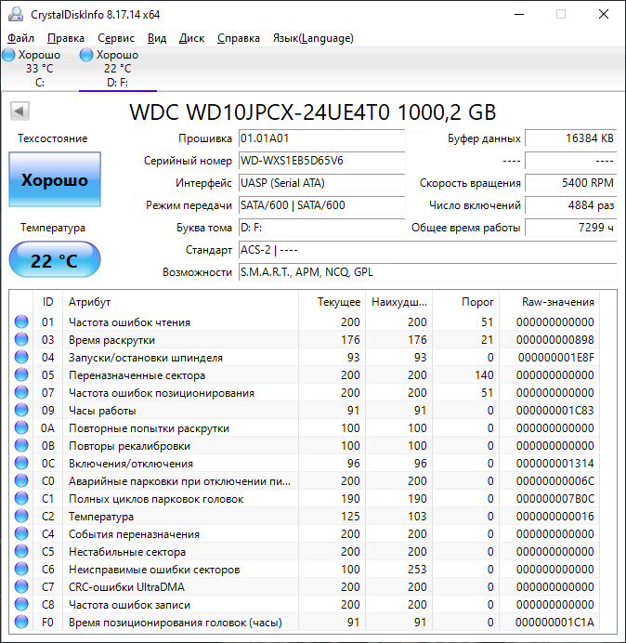Click the serial number field
This screenshot has width=626, height=643.
click(x=320, y=161)
